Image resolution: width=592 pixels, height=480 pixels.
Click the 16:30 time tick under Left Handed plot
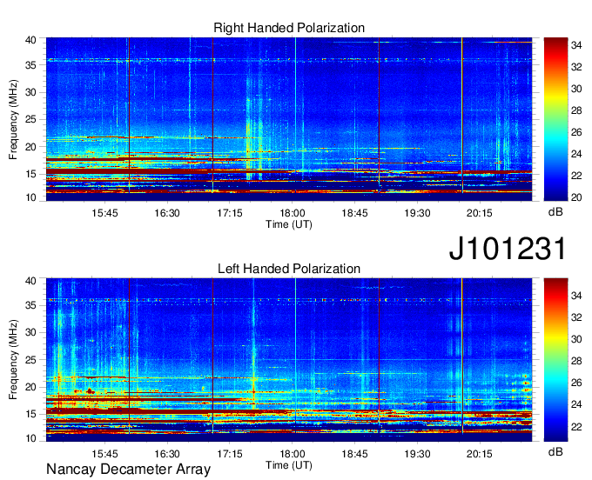coord(167,454)
